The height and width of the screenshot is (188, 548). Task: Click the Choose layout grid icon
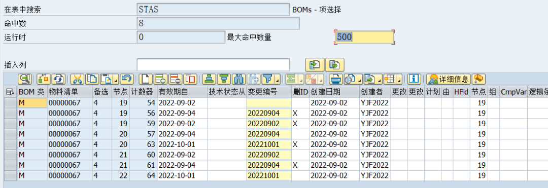389,79
